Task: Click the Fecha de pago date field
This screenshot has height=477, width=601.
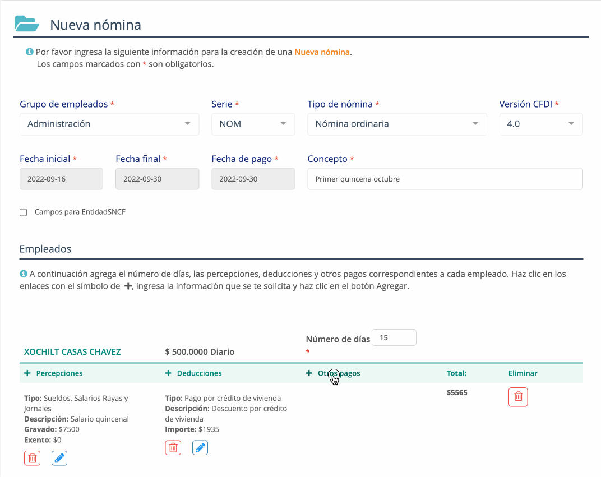Action: [x=253, y=179]
